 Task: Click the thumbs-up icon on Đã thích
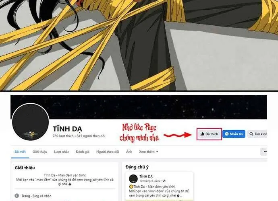point(202,134)
